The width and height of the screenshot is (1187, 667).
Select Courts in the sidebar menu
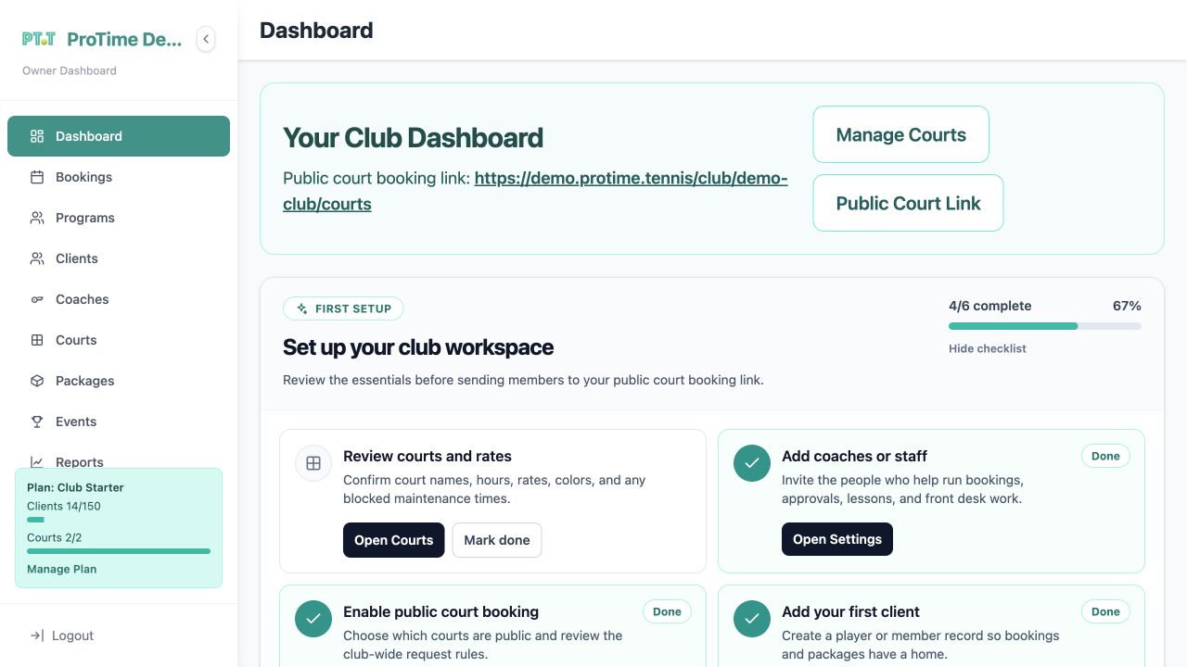(x=119, y=340)
